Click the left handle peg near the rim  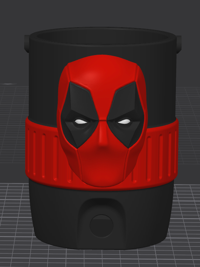pyautogui.click(x=27, y=43)
